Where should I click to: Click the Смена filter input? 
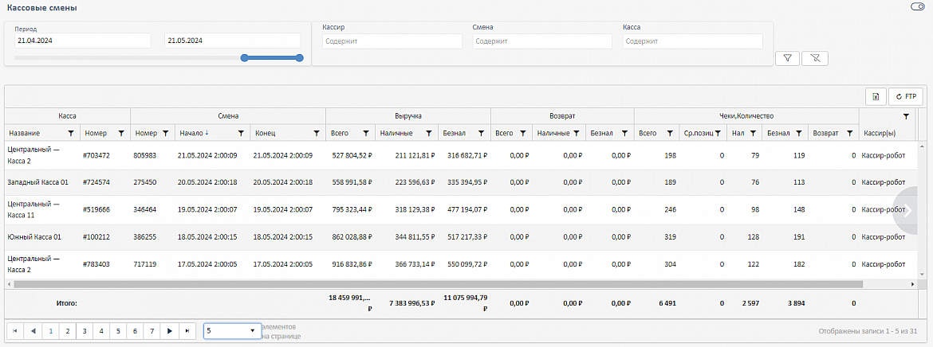[542, 41]
